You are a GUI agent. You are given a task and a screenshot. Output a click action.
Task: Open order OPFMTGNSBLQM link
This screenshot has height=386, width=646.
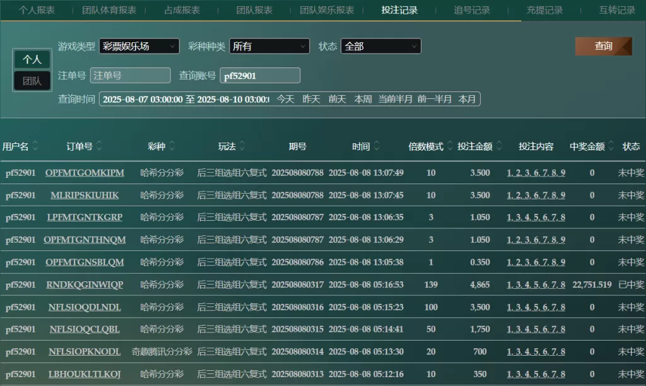coord(85,262)
